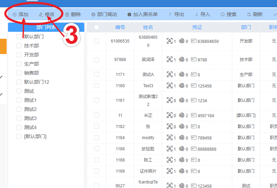The height and width of the screenshot is (188, 277).
Task: Click the 姓名 column header
Action: tap(148, 27)
